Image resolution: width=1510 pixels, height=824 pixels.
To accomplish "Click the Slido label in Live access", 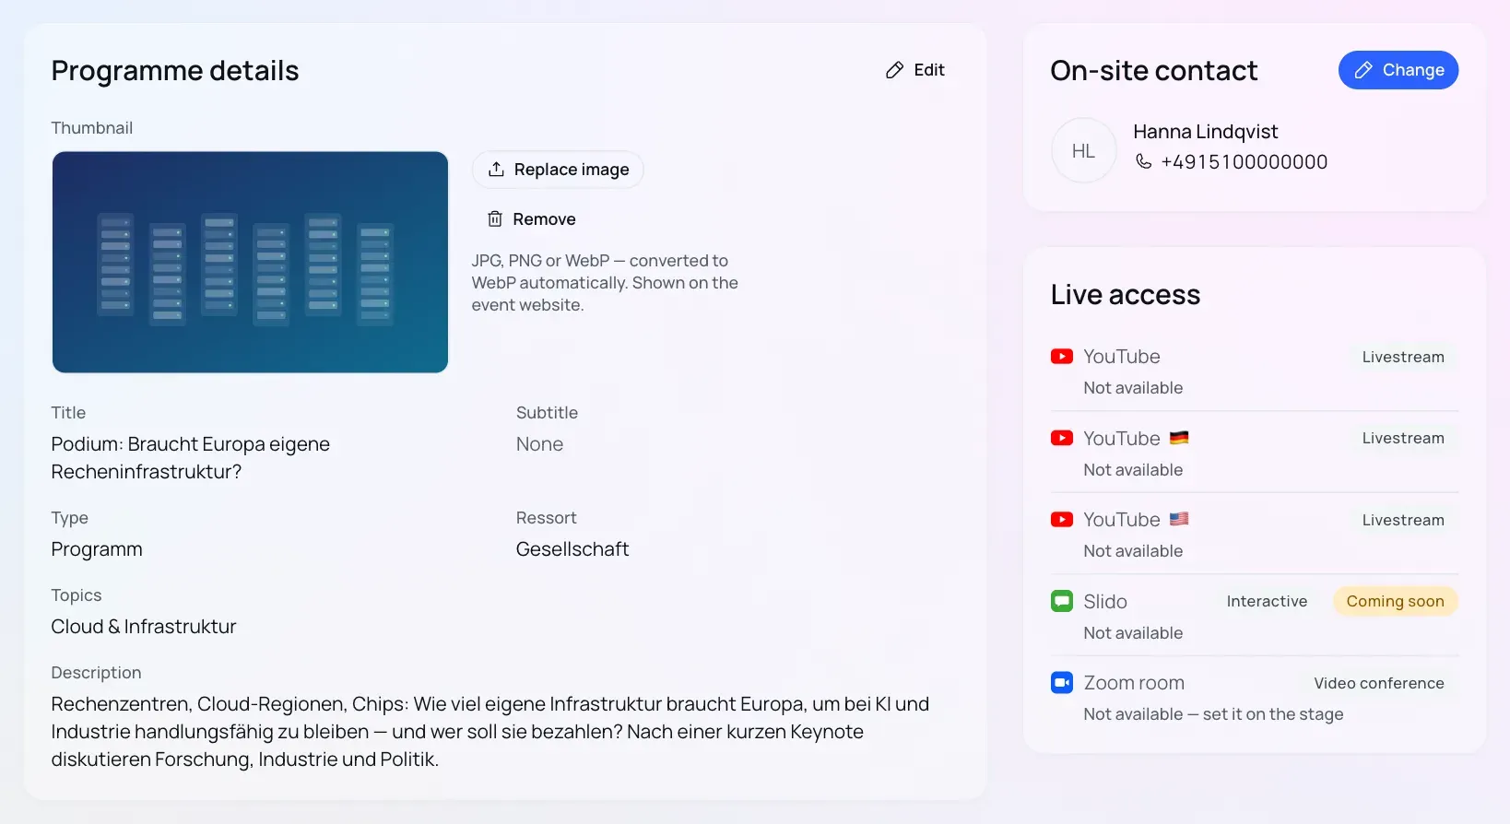I will click(x=1105, y=602).
